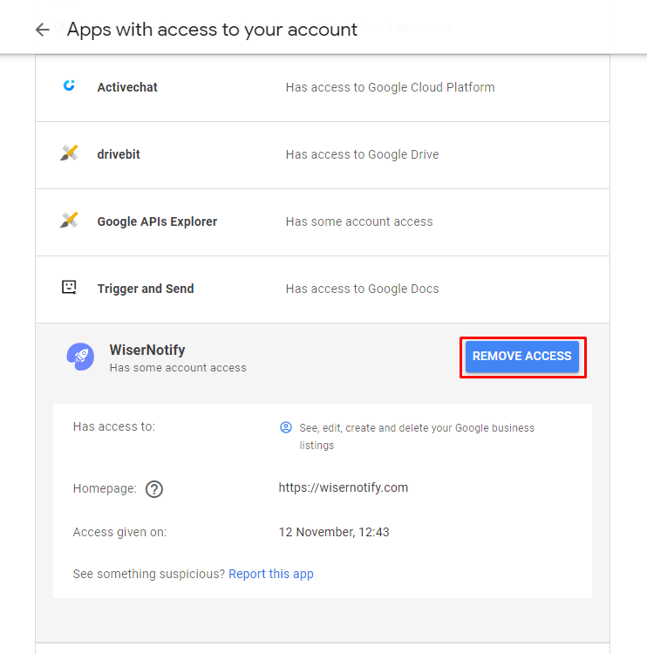The width and height of the screenshot is (647, 654).
Task: Remove access for WiserNotify
Action: tap(521, 356)
